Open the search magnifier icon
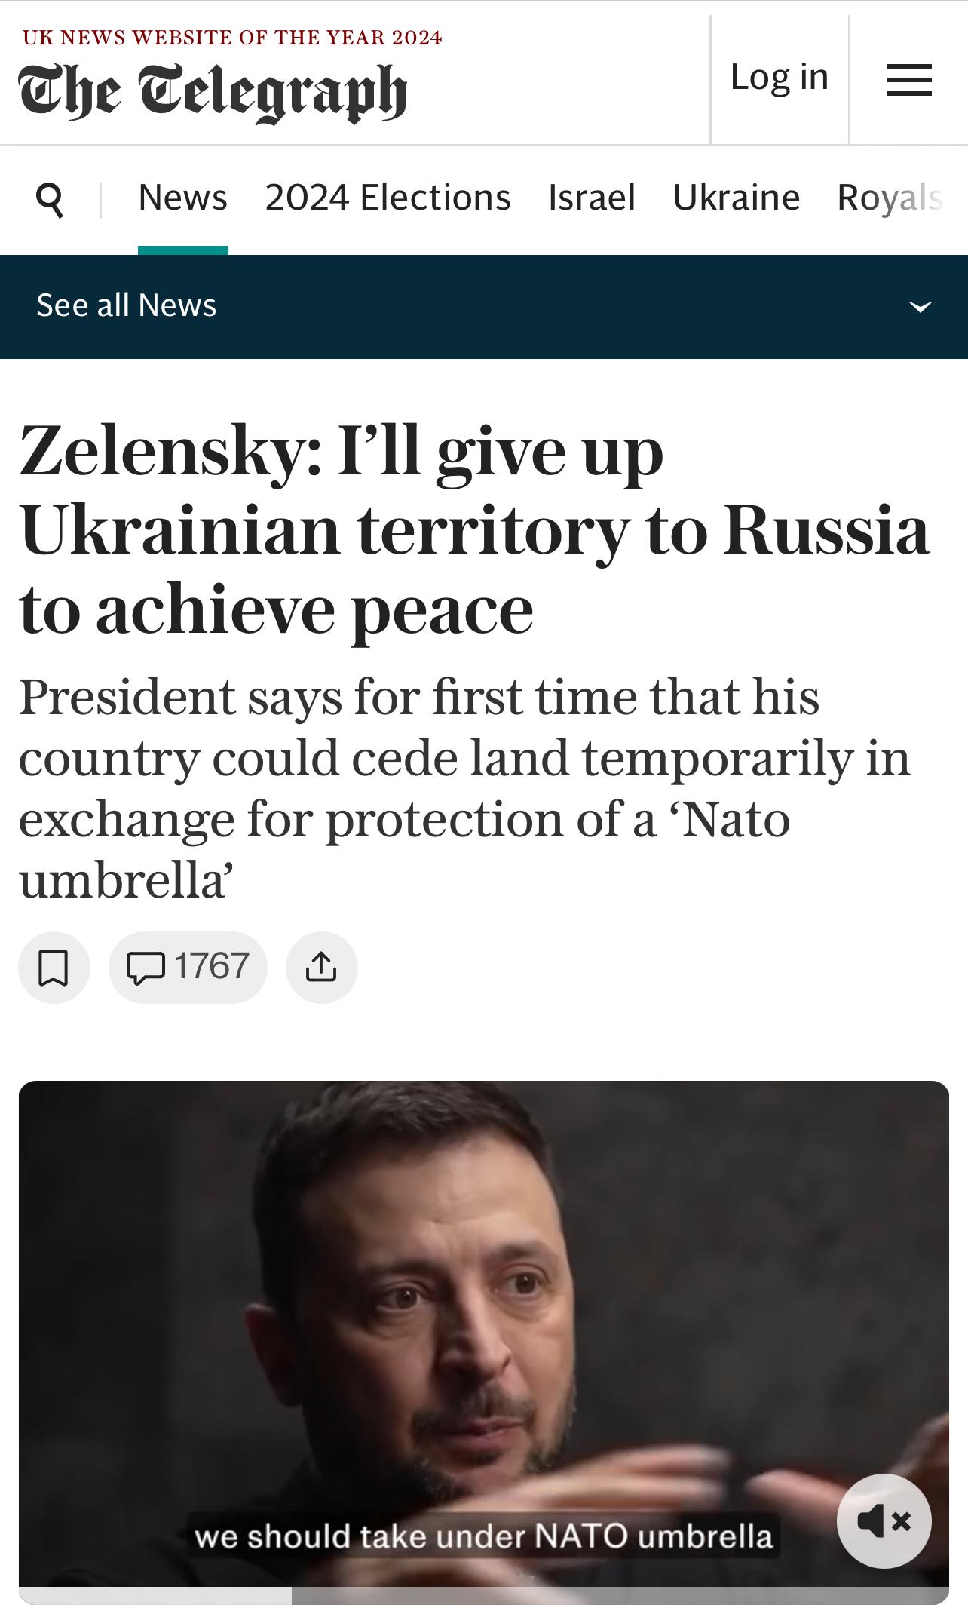The width and height of the screenshot is (968, 1611). click(50, 200)
